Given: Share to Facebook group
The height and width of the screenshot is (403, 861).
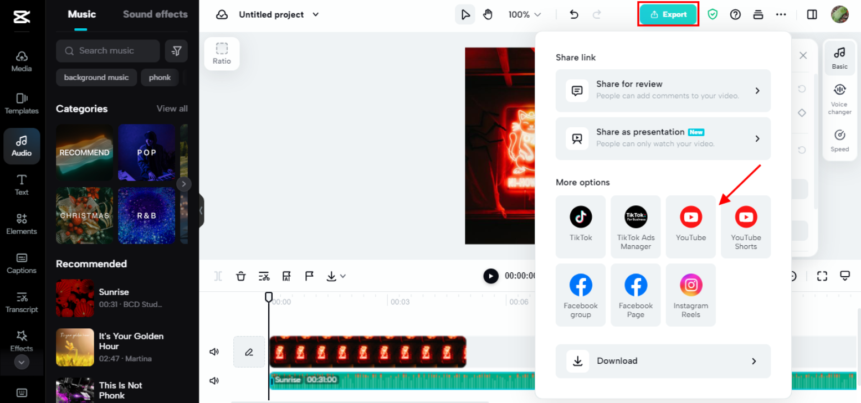Looking at the screenshot, I should pyautogui.click(x=581, y=294).
